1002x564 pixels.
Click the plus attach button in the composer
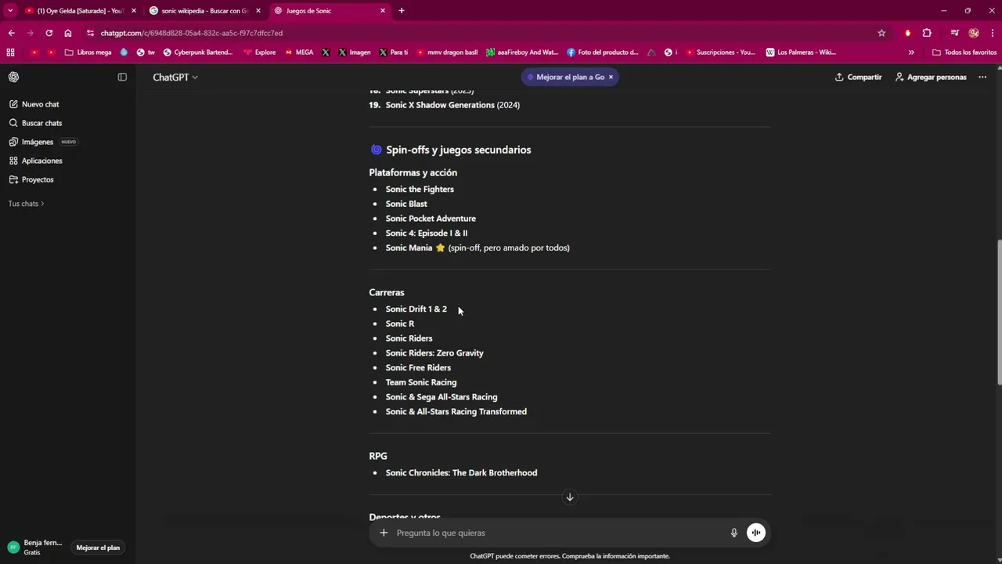pos(384,533)
